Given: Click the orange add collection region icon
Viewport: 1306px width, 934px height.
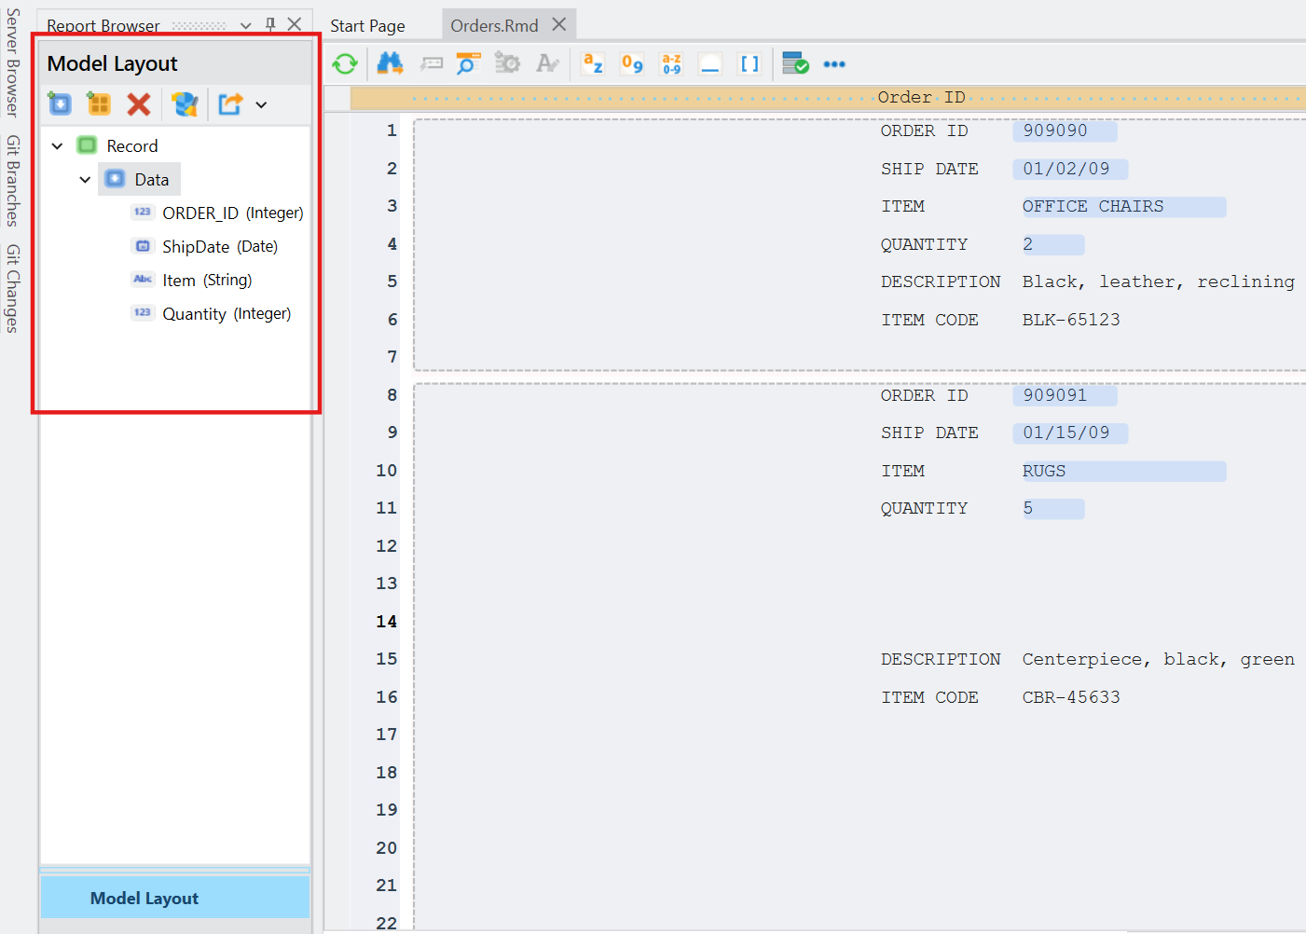Looking at the screenshot, I should click(99, 103).
